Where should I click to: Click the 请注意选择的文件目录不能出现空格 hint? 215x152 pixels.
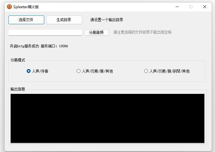[x=142, y=32]
